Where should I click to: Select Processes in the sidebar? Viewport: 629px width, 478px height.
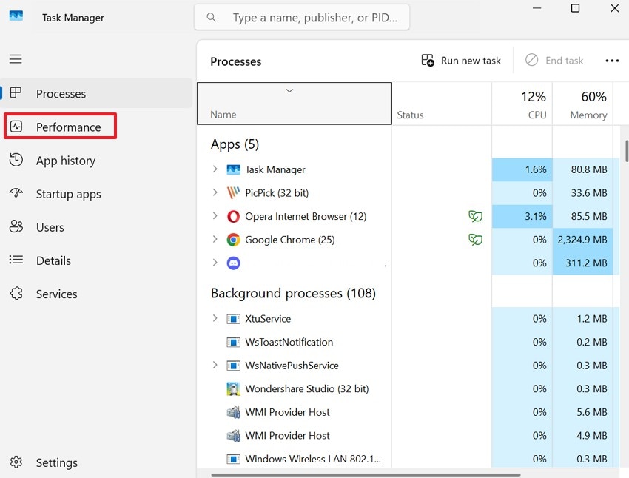61,93
